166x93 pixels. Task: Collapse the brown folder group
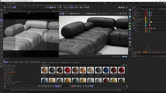[132, 27]
